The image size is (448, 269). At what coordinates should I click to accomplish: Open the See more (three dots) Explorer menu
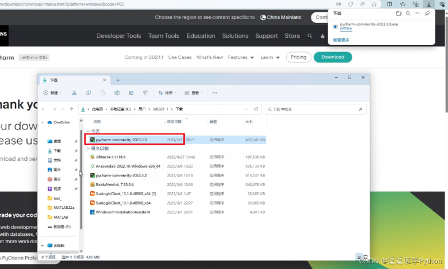[x=214, y=93]
